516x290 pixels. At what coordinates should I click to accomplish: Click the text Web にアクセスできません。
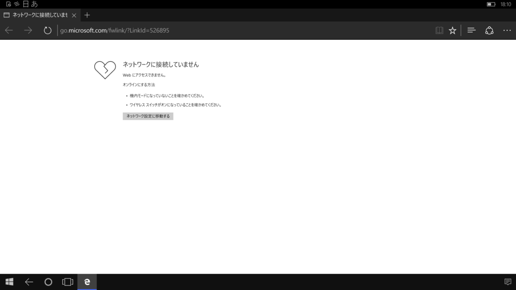click(145, 75)
